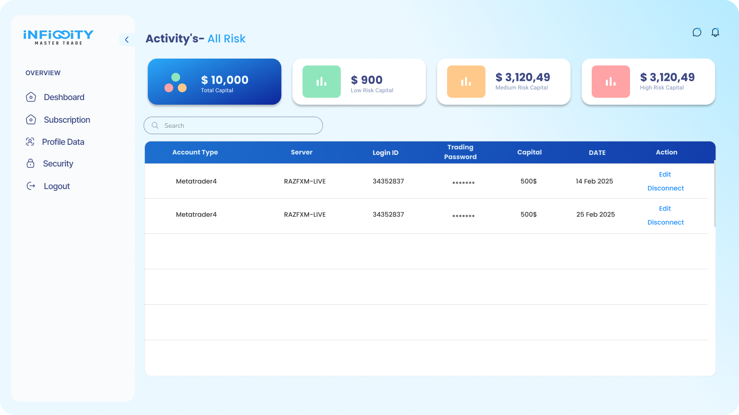Edit the 25 Feb 2025 account
This screenshot has width=739, height=415.
tap(665, 208)
